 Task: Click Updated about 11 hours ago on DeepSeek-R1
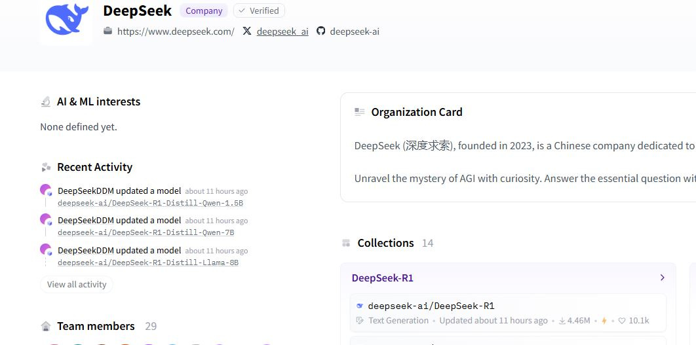(493, 321)
